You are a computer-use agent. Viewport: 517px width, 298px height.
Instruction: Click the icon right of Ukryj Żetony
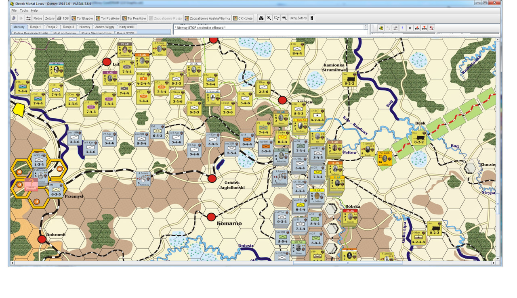click(x=312, y=18)
